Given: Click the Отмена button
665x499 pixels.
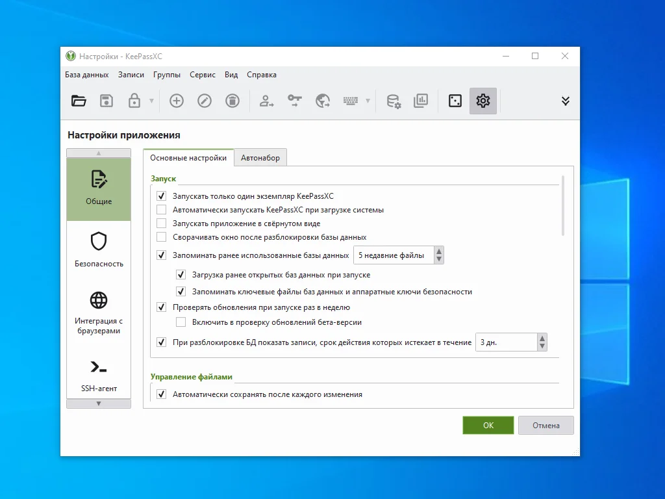Looking at the screenshot, I should click(x=546, y=426).
